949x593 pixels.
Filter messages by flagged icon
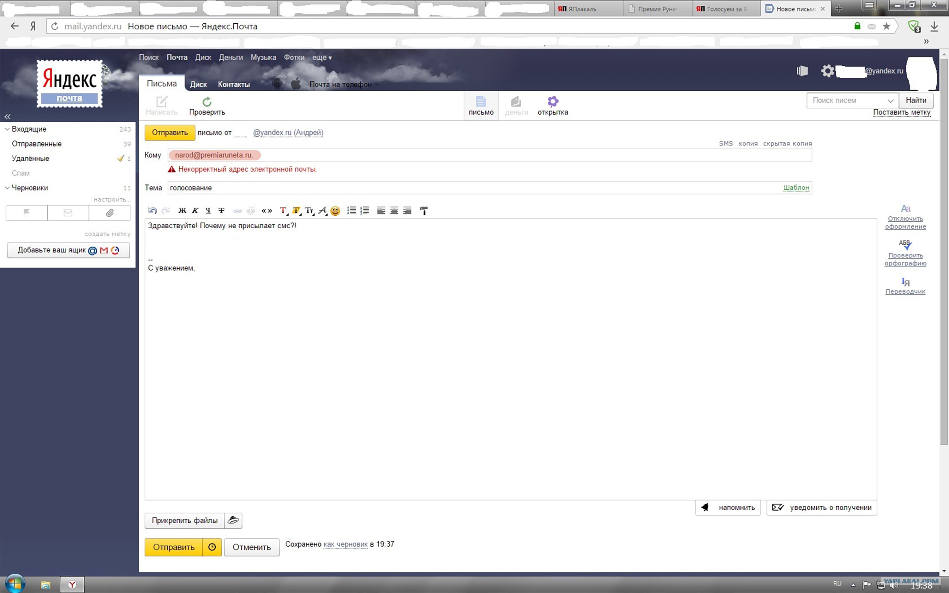coord(27,213)
